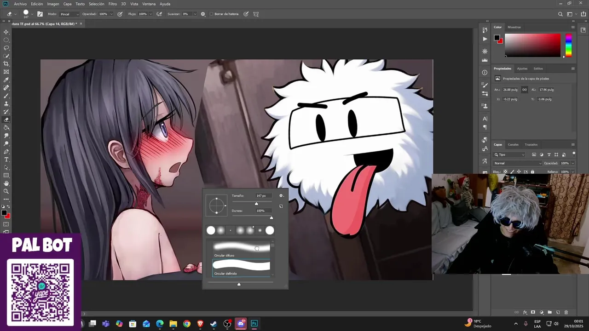Select the Hand tool
The image size is (589, 331).
[x=6, y=183]
